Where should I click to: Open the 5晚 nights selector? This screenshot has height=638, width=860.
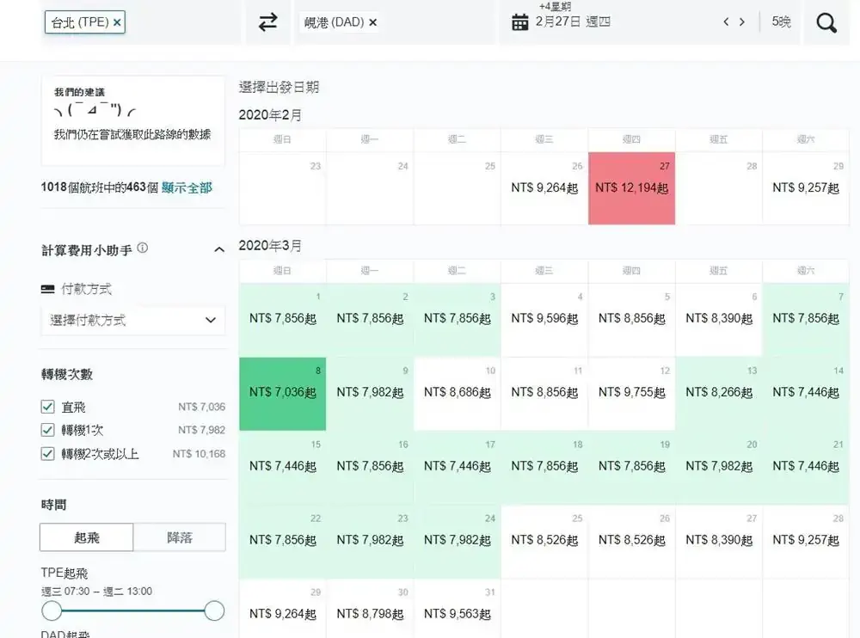(x=781, y=22)
